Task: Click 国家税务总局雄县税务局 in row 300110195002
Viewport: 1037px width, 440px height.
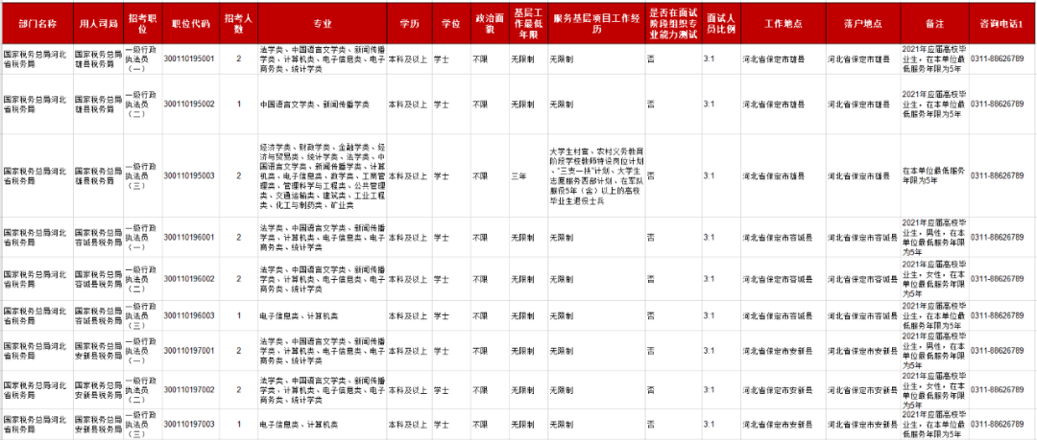Action: (98, 104)
